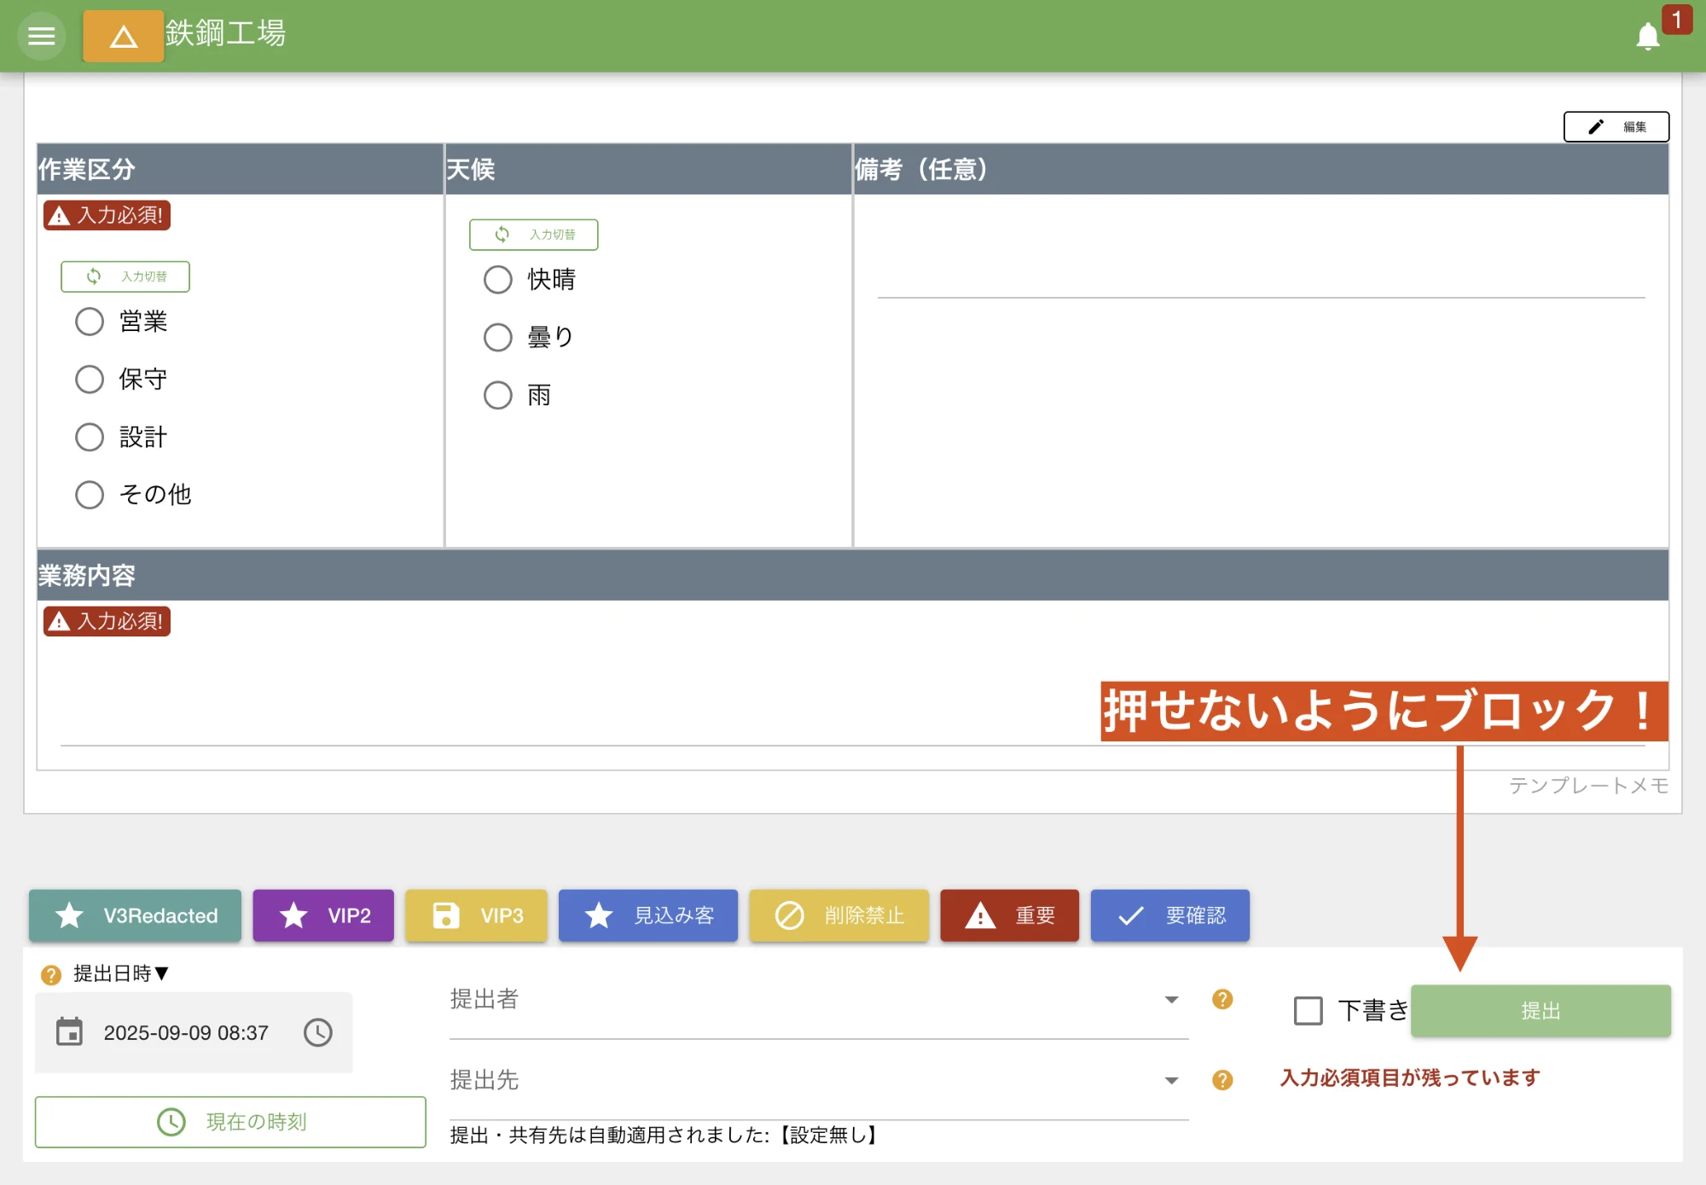Select the 快晴 weather option
1706x1185 pixels.
coord(498,279)
